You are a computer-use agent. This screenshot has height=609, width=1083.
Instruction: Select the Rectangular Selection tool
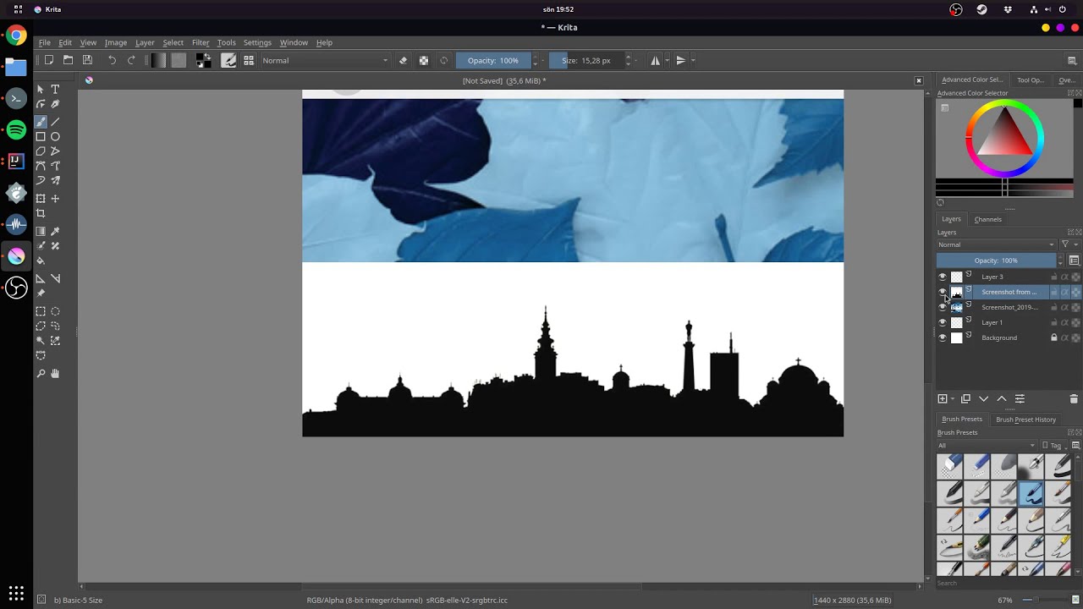[x=41, y=311]
